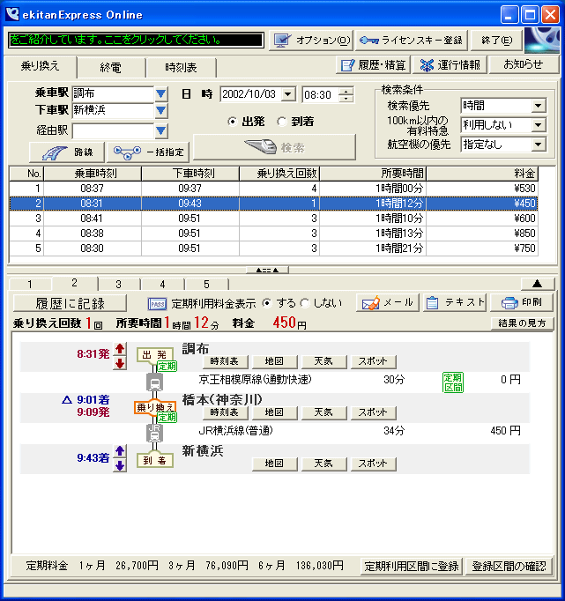Click 乗り換え transfer marker icon
Image resolution: width=565 pixels, height=601 pixels.
[x=155, y=408]
